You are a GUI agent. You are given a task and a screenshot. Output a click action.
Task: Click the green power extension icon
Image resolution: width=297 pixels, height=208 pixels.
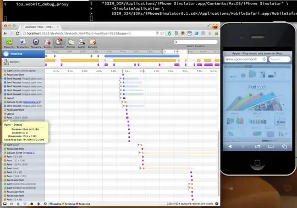(x=169, y=33)
